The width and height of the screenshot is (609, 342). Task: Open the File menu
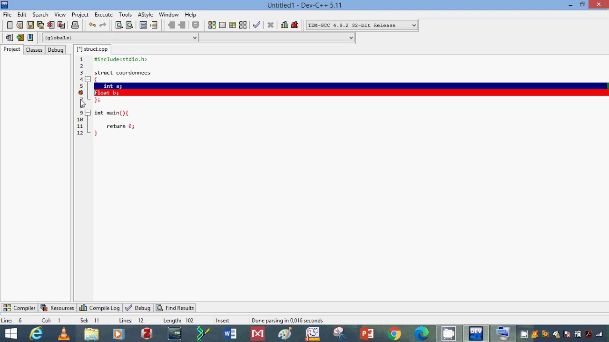point(7,15)
